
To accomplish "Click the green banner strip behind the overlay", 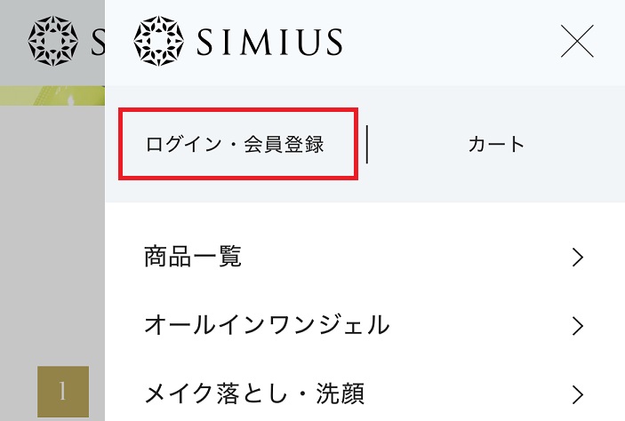I will click(x=52, y=96).
